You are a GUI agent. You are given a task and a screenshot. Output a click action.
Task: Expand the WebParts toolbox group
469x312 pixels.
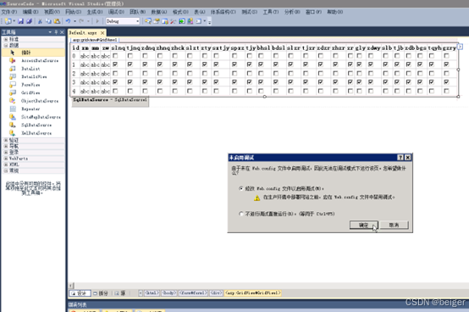[x=6, y=159]
